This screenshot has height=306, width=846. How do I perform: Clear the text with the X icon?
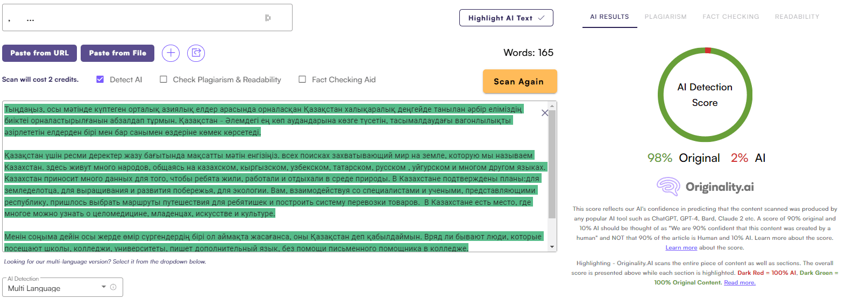(544, 113)
